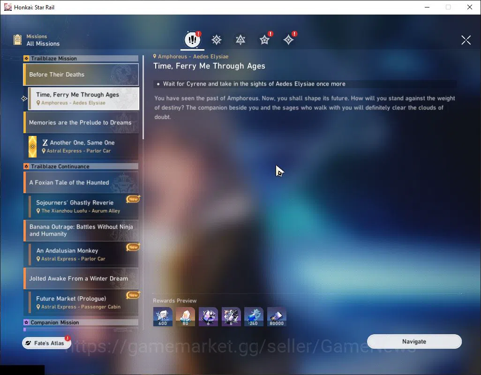The height and width of the screenshot is (375, 481).
Task: Click tracking marker beside Time, Ferry Me
Action: 24,98
